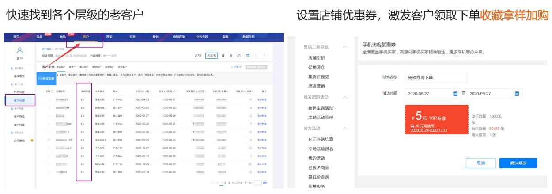This screenshot has height=194, width=552.
Task: Open 整体概览 in the left sidebar
Action: (x=19, y=76)
